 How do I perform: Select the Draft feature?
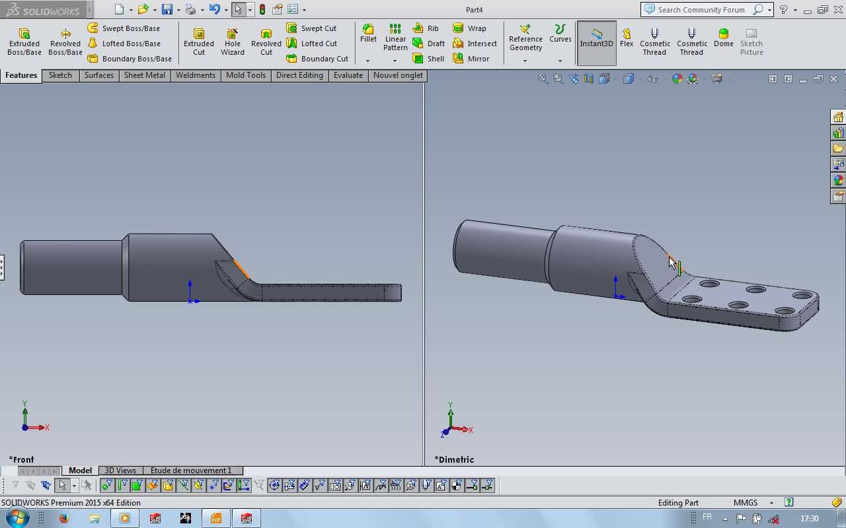[428, 44]
